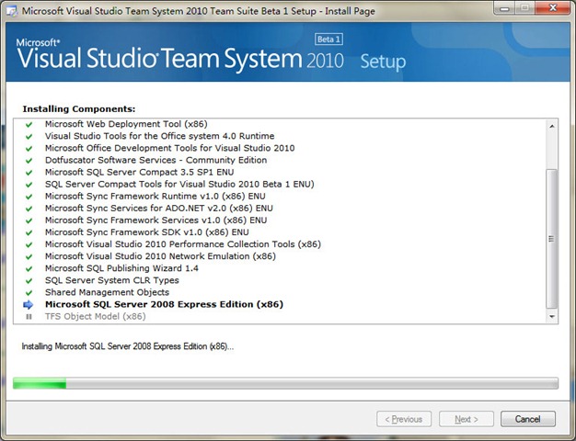Screen dimensions: 576x441
Task: Click blue arrow icon beside SQL Server 2008 Express
Action: 29,304
